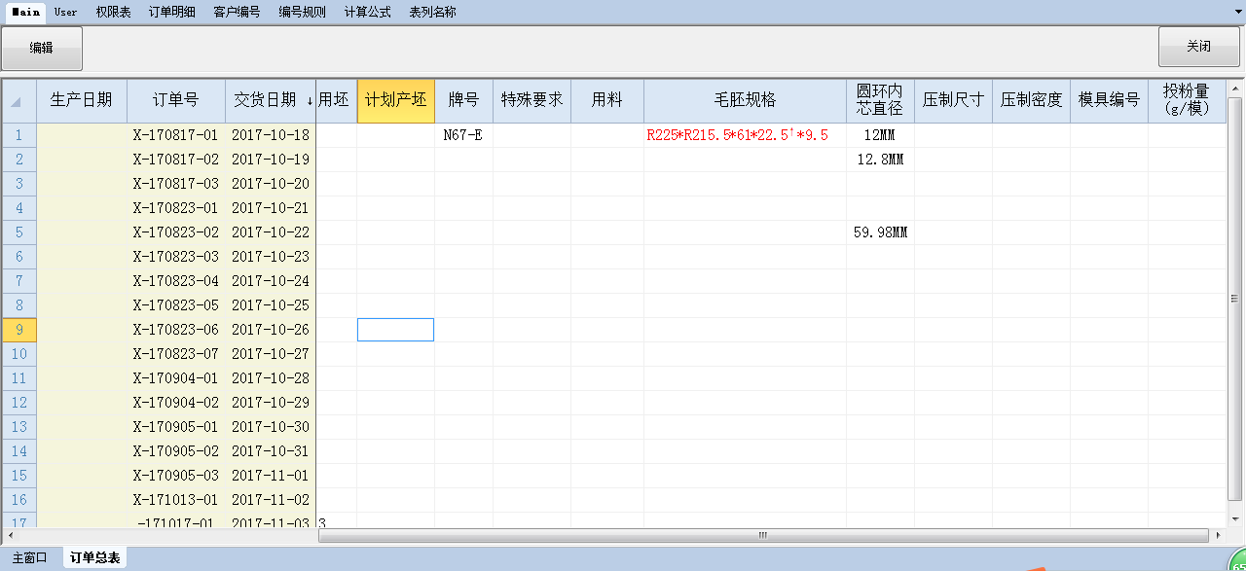Click order number X-170905-03
Screen dimensions: 1246x571
point(176,476)
